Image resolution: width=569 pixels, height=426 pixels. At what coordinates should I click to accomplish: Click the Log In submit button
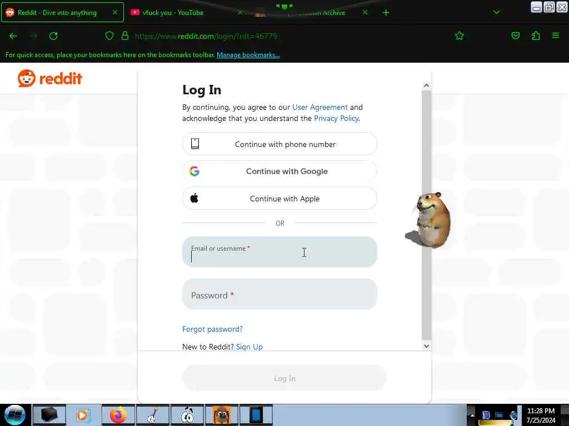[284, 378]
